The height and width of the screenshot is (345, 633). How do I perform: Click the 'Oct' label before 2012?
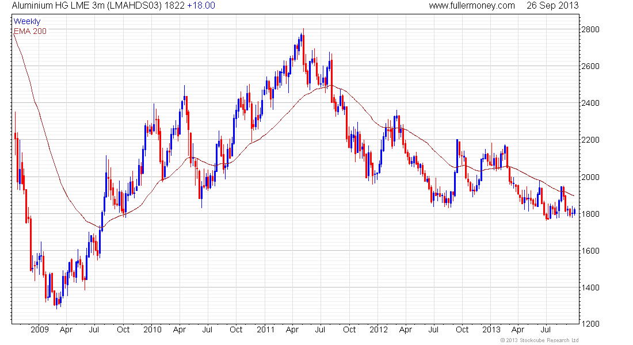pyautogui.click(x=349, y=329)
